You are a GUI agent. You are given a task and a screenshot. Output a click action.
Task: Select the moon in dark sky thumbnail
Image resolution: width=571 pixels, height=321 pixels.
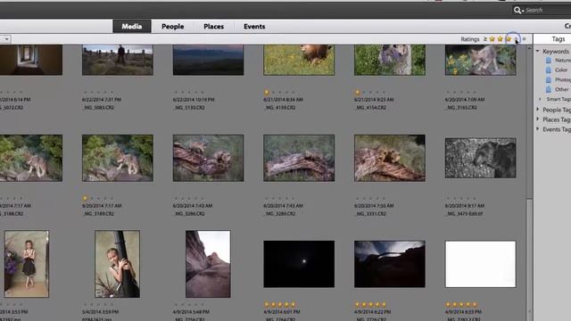[299, 264]
